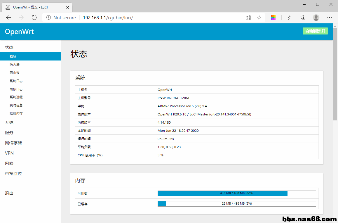Expand the 网络存储 sidebar section
Viewport: 338px width, 223px height.
(13, 143)
